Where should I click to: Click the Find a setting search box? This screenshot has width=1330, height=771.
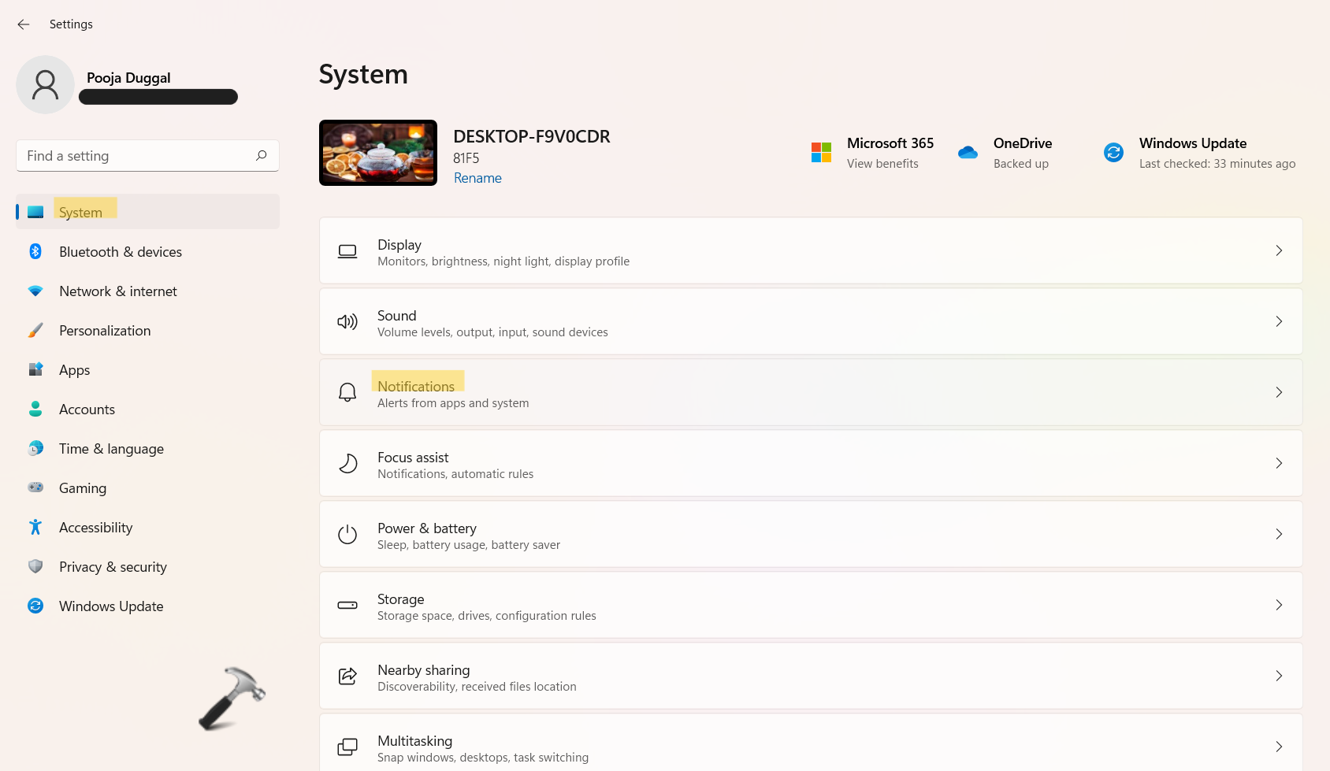(x=134, y=156)
